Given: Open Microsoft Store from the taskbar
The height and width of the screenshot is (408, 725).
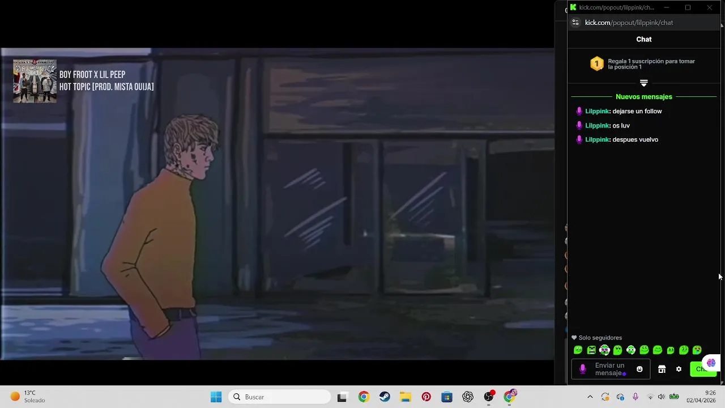Looking at the screenshot, I should pyautogui.click(x=447, y=397).
